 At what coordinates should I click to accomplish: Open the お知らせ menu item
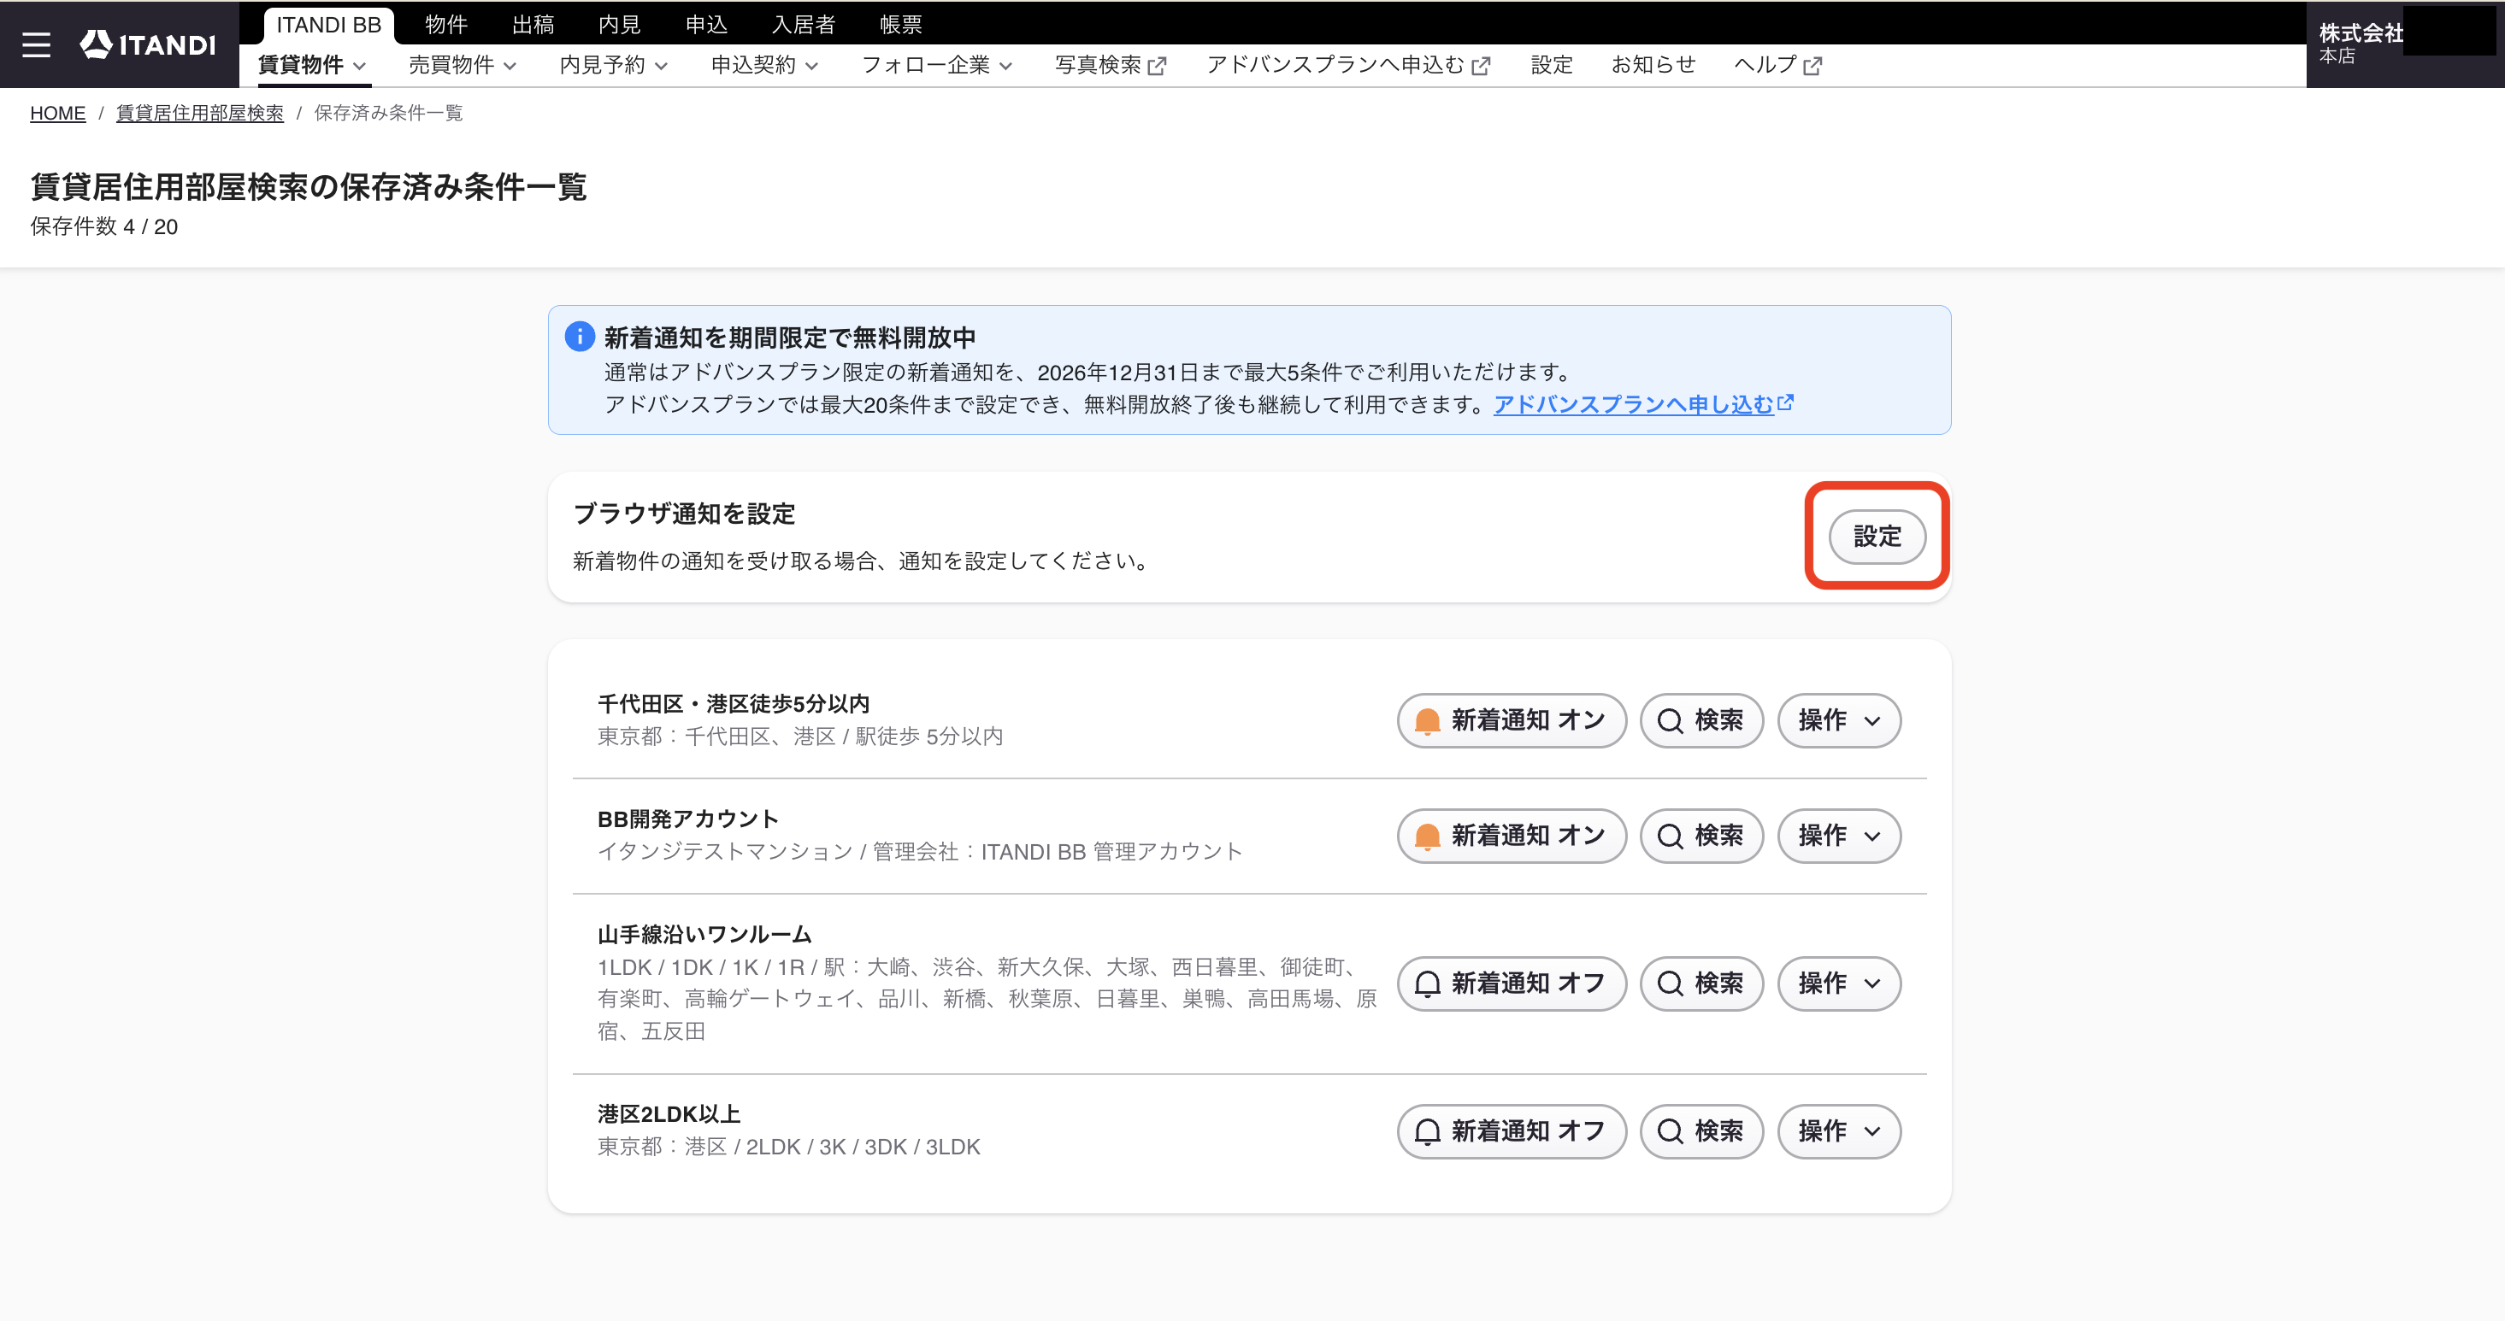click(1653, 65)
